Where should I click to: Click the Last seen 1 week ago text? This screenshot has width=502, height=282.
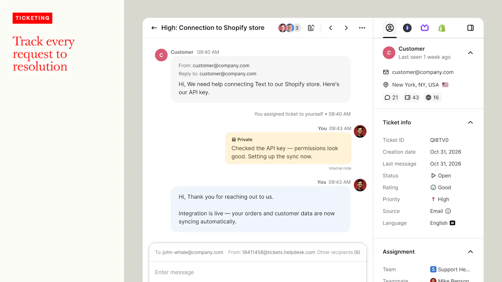(x=425, y=57)
